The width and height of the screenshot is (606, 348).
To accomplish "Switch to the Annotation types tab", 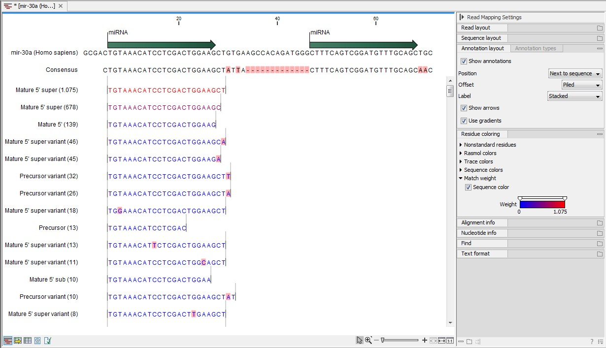I will coord(535,49).
